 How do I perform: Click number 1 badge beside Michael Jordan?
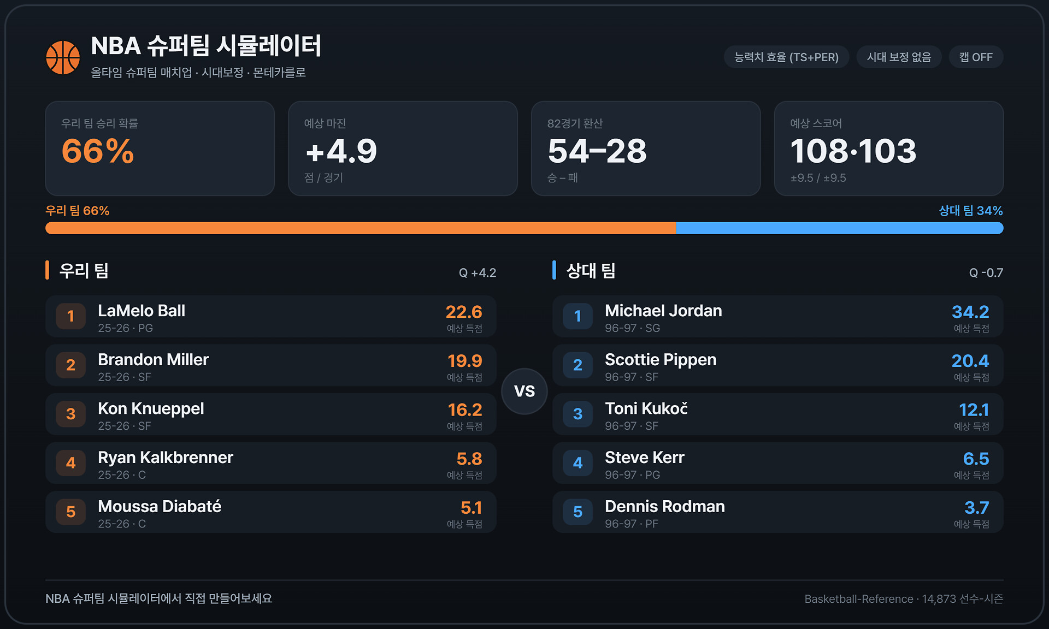578,316
